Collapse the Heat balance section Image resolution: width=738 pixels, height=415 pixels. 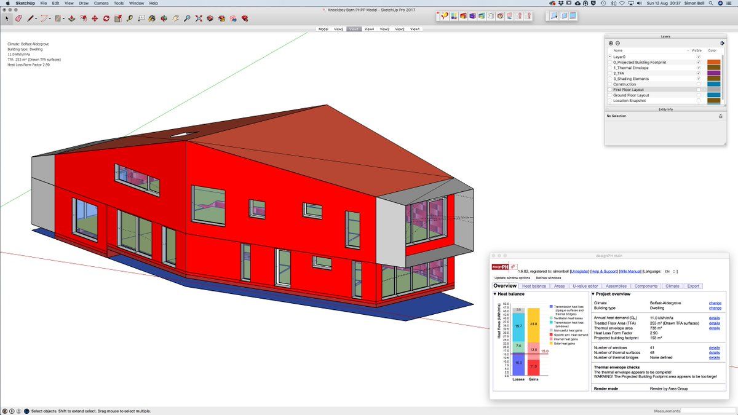(496, 294)
